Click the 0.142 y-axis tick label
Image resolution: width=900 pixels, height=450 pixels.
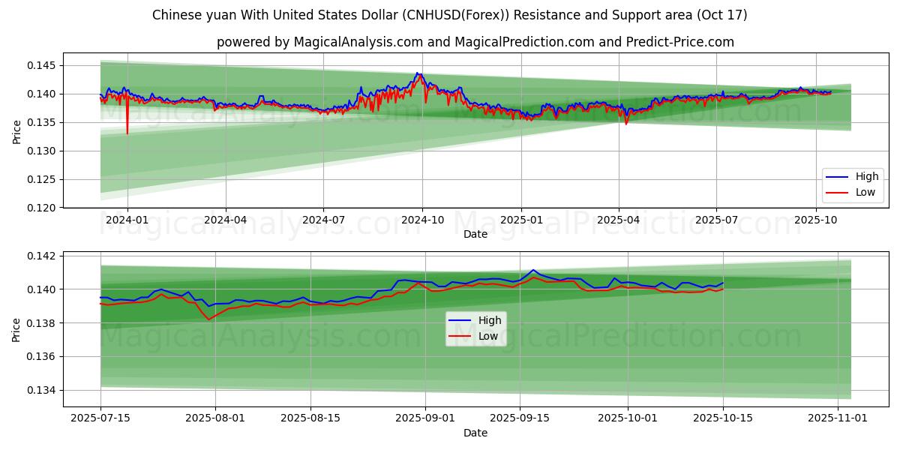click(x=43, y=256)
